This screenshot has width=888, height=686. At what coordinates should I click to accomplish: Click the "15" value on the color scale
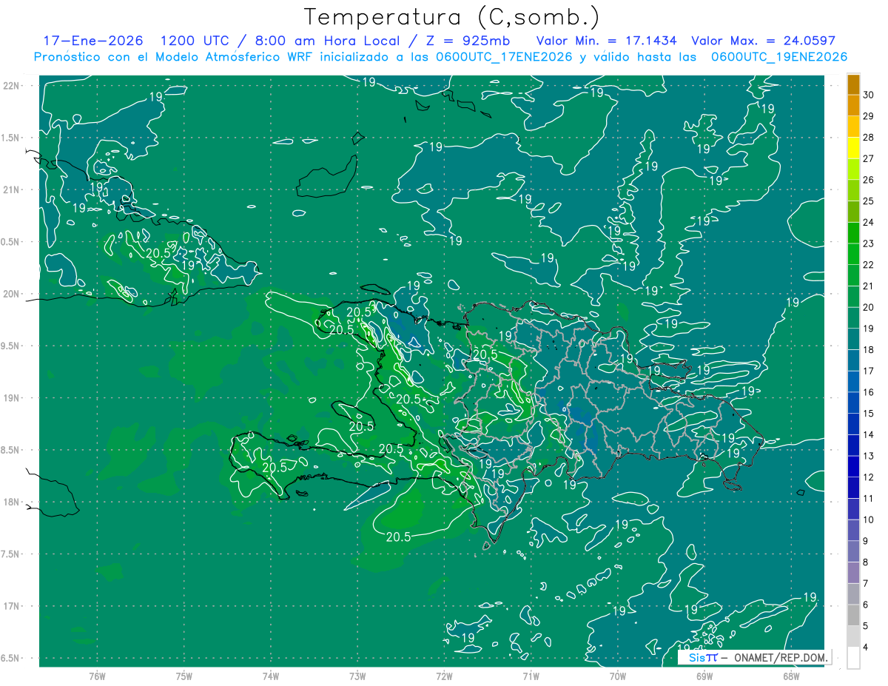pos(868,414)
